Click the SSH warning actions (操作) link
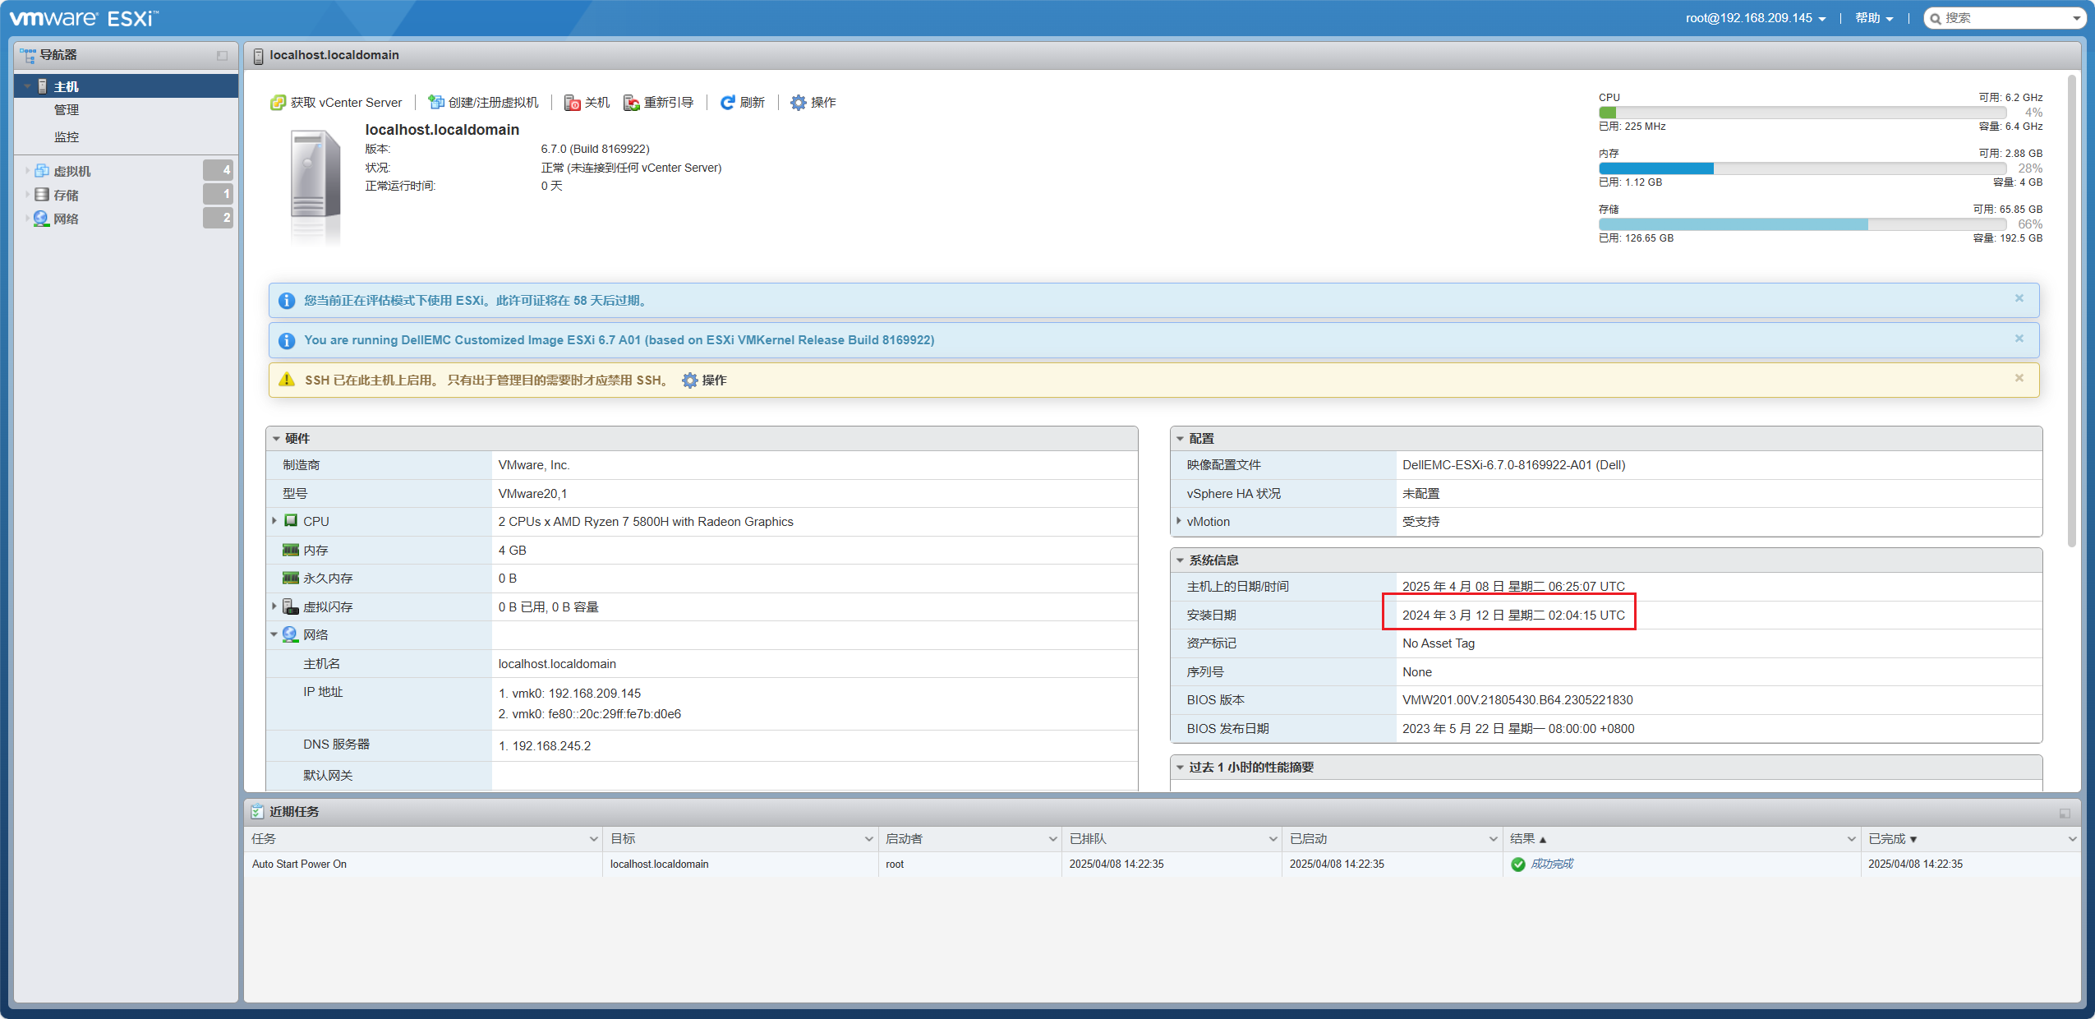Image resolution: width=2095 pixels, height=1019 pixels. coord(714,380)
